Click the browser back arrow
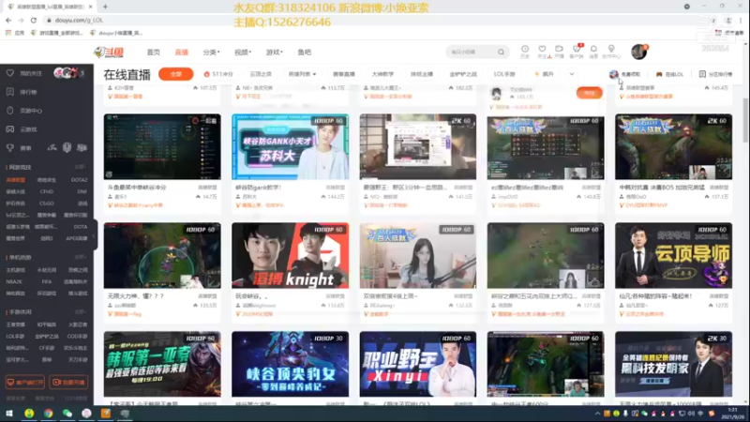 8,20
